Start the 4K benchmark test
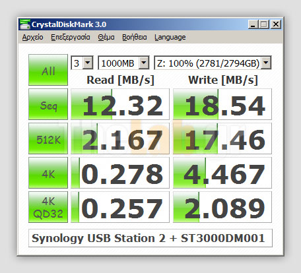The height and width of the screenshot is (273, 301). tap(48, 173)
